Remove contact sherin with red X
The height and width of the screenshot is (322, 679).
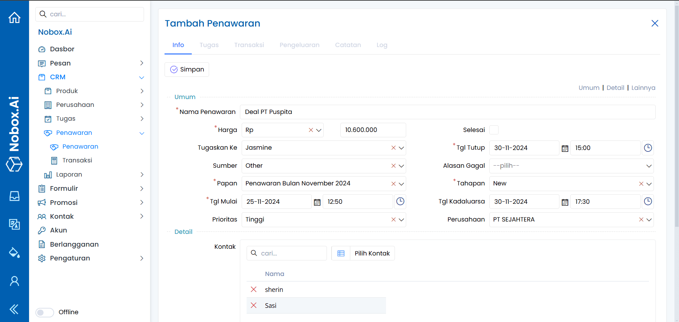click(x=254, y=289)
